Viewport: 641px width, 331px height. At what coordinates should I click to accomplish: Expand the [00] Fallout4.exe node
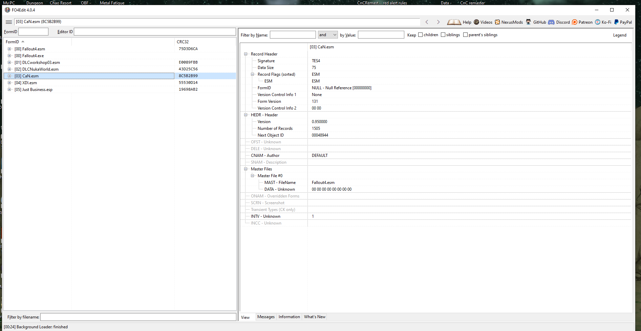tap(9, 56)
